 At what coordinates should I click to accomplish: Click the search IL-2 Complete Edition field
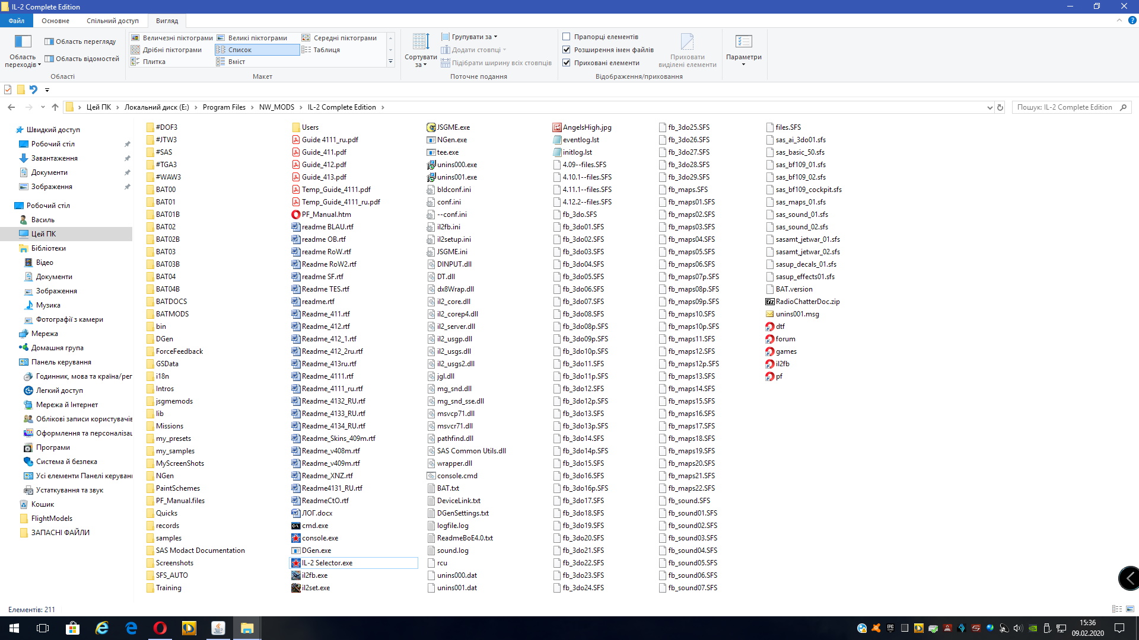[1065, 107]
